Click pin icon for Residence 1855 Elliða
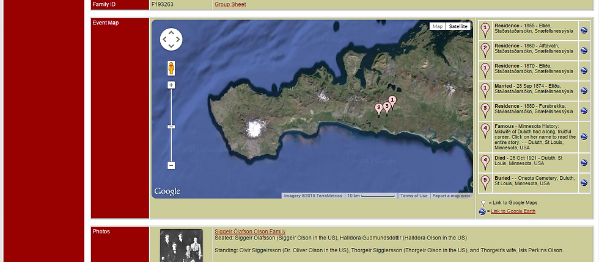Screen dimensions: 599x262 pos(485,30)
